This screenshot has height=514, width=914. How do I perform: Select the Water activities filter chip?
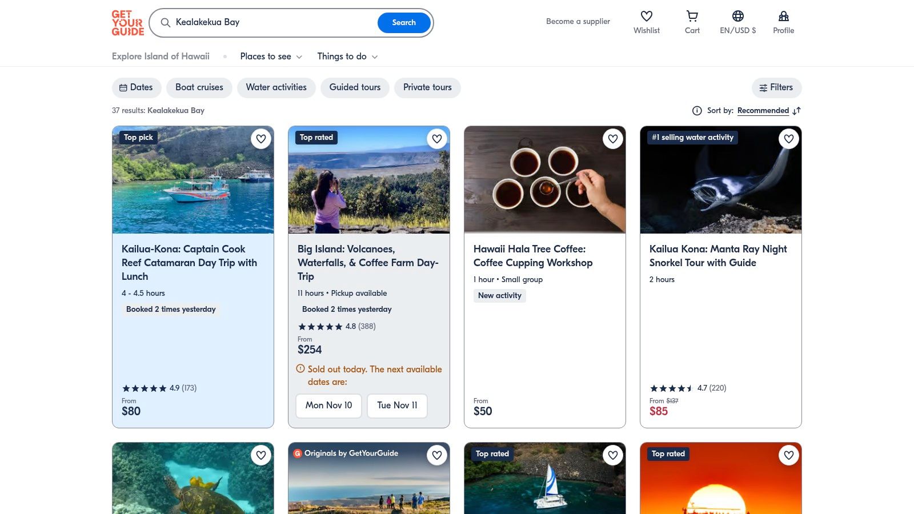[276, 87]
